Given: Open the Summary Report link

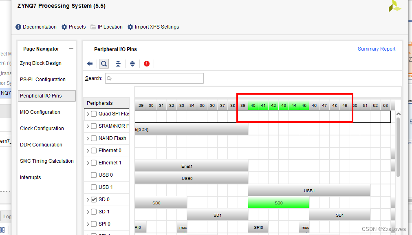Looking at the screenshot, I should (x=376, y=49).
